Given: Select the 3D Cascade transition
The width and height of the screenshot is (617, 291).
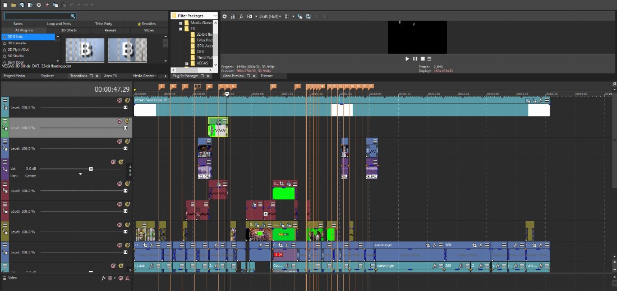Looking at the screenshot, I should (17, 43).
